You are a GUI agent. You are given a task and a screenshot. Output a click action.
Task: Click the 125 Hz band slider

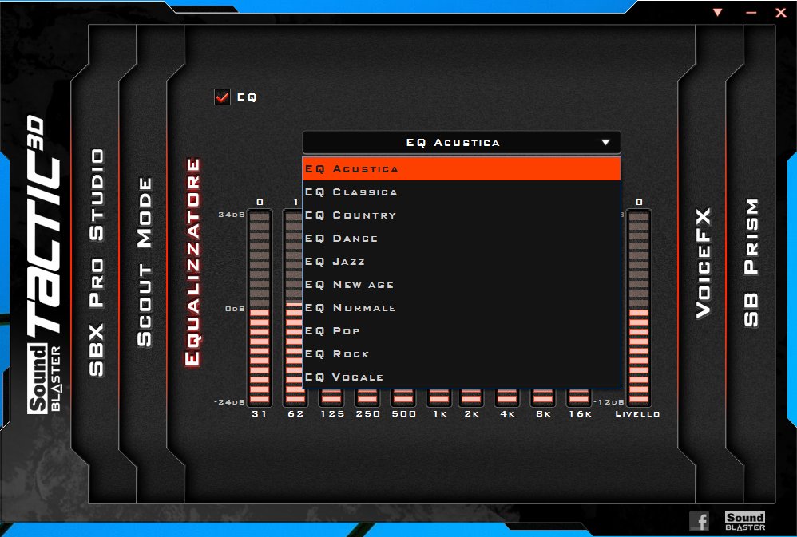click(331, 398)
